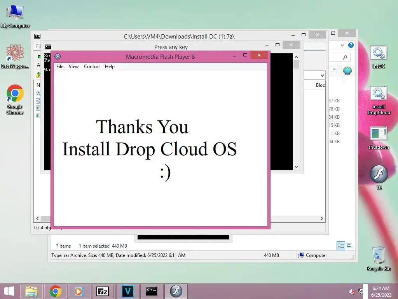Close the 7-Zip archive window
Viewport: 398px width, 299px height.
pyautogui.click(x=317, y=35)
